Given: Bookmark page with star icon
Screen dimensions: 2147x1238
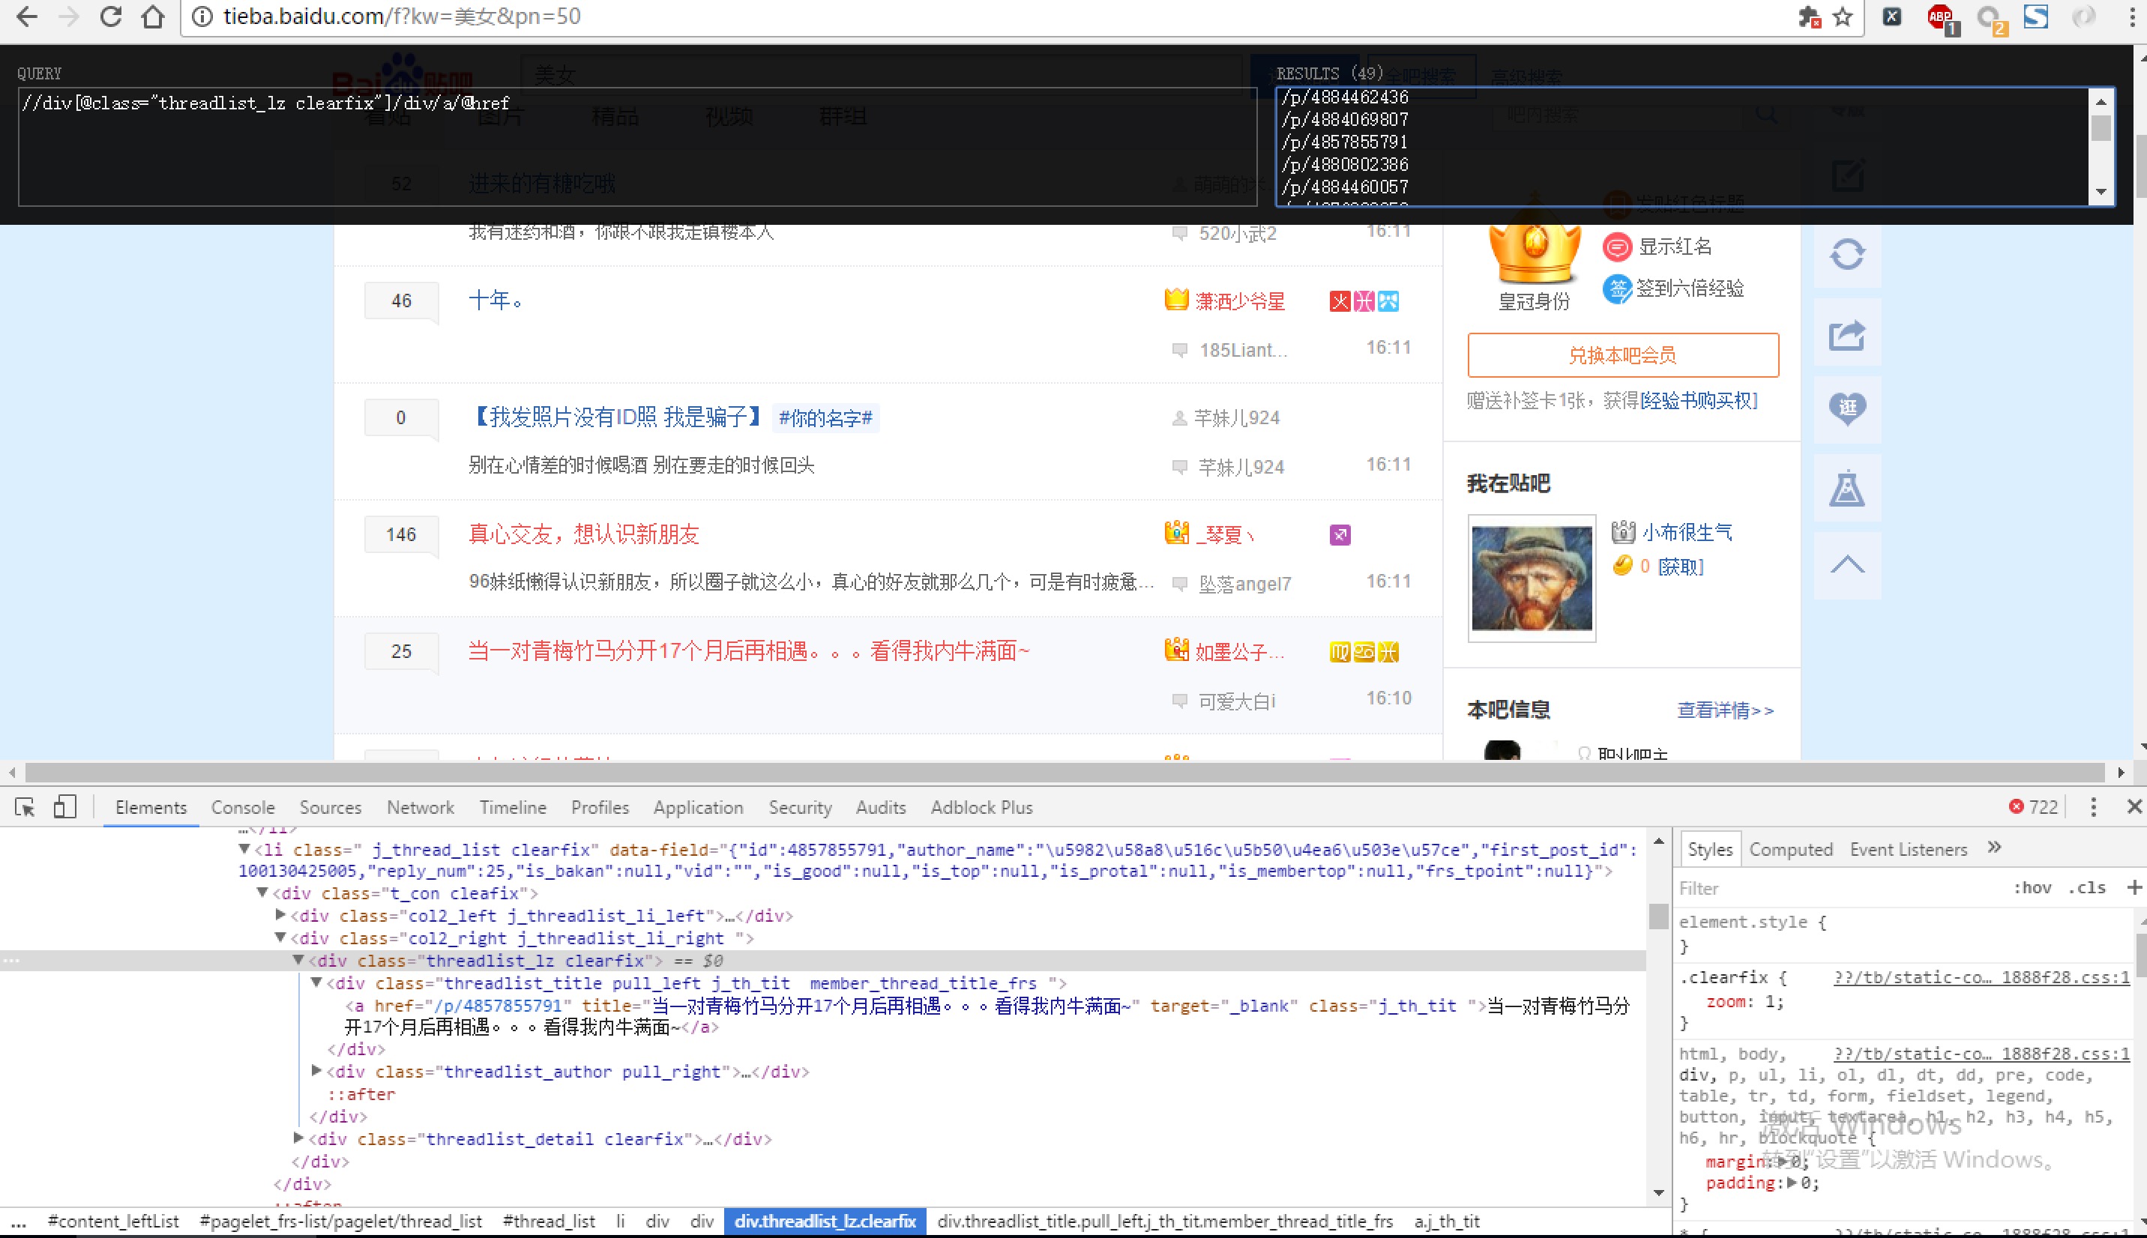Looking at the screenshot, I should pos(1842,17).
